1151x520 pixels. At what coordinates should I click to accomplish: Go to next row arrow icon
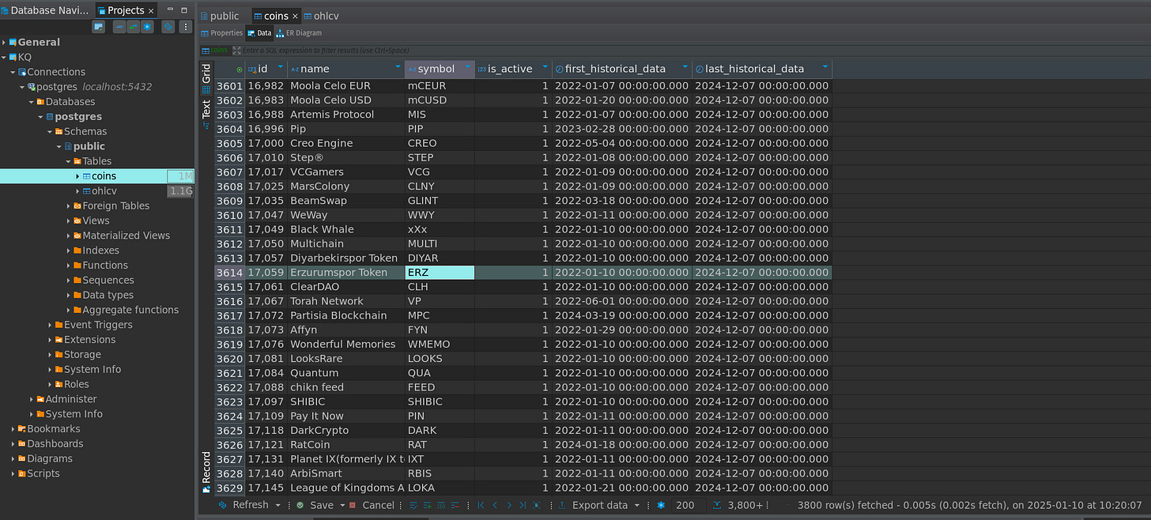coord(509,505)
